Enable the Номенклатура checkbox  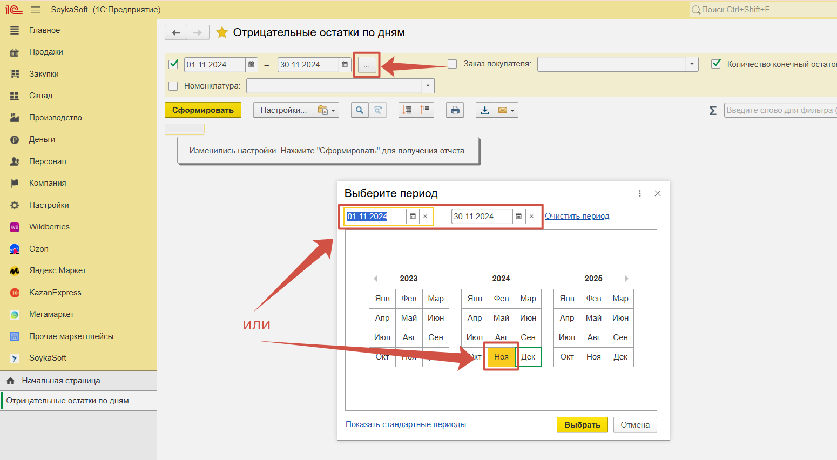[x=173, y=86]
